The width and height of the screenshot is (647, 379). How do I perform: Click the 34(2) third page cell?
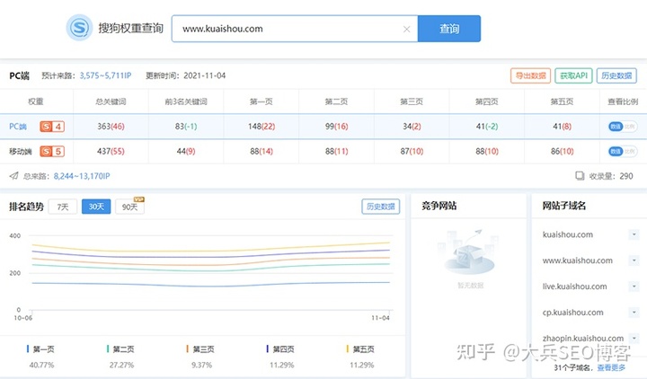coord(412,127)
